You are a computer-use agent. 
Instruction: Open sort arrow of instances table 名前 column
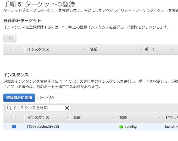point(114,118)
